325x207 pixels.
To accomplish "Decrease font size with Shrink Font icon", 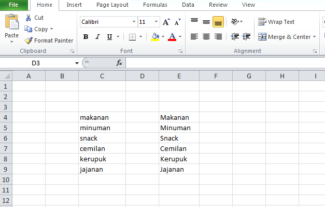I will tap(177, 22).
